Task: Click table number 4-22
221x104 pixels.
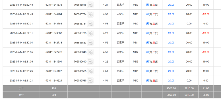Action: point(106,61)
